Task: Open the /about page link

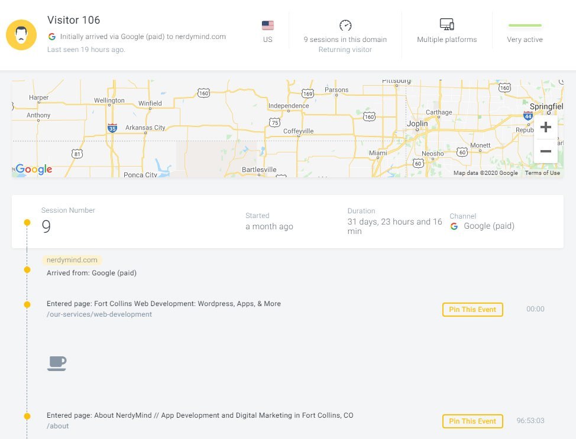Action: coord(58,426)
